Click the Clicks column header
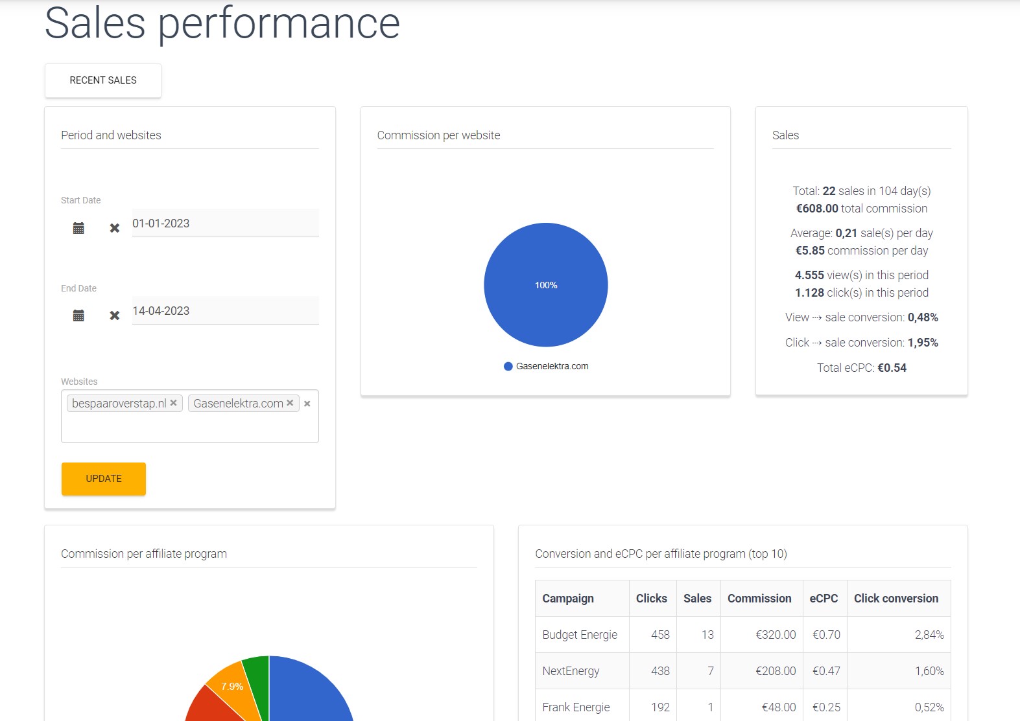 point(652,599)
